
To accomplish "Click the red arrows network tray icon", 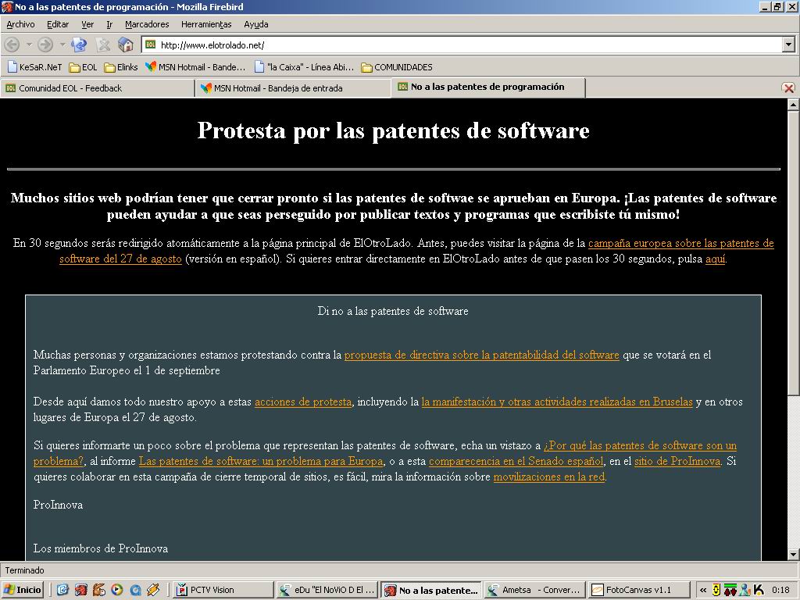I will point(730,591).
